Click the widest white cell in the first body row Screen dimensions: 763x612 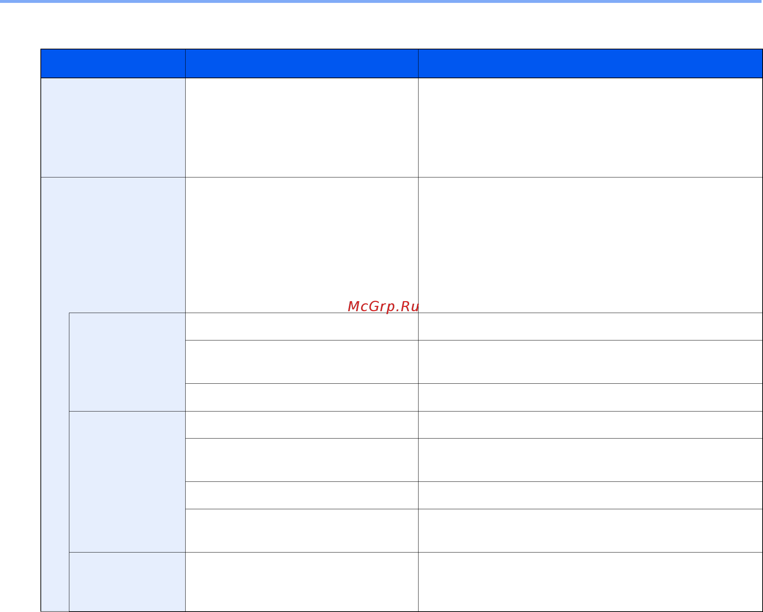click(590, 128)
